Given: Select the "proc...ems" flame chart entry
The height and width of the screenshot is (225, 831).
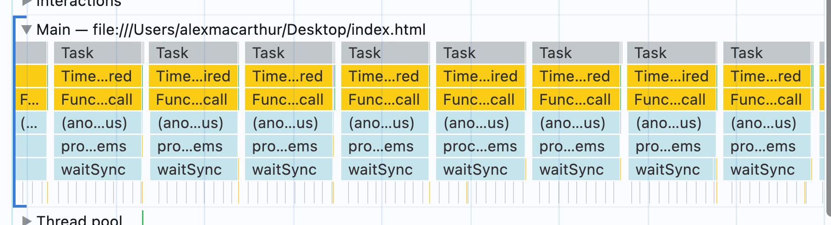Looking at the screenshot, I should (x=480, y=146).
